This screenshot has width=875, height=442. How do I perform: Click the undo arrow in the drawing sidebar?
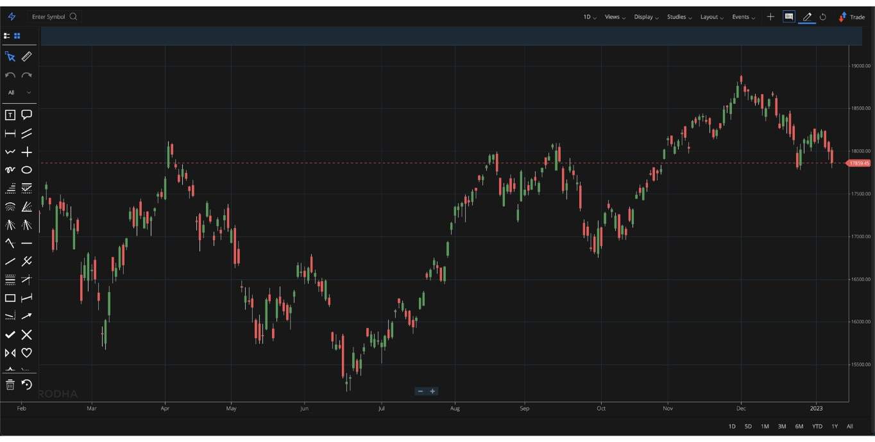pyautogui.click(x=10, y=75)
